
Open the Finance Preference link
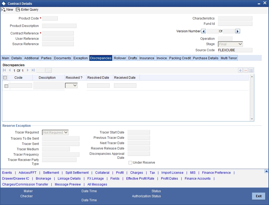click(x=216, y=173)
